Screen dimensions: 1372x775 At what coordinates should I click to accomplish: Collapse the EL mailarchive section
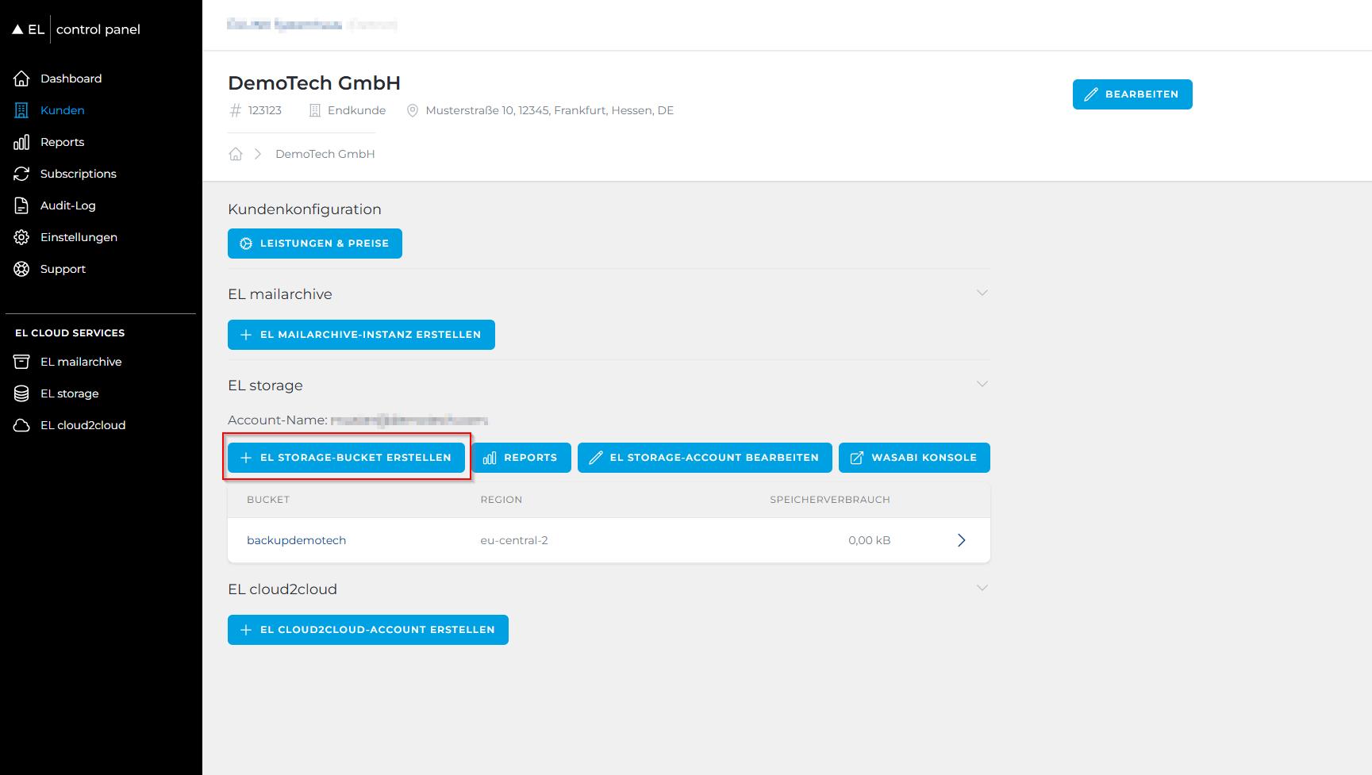click(982, 294)
